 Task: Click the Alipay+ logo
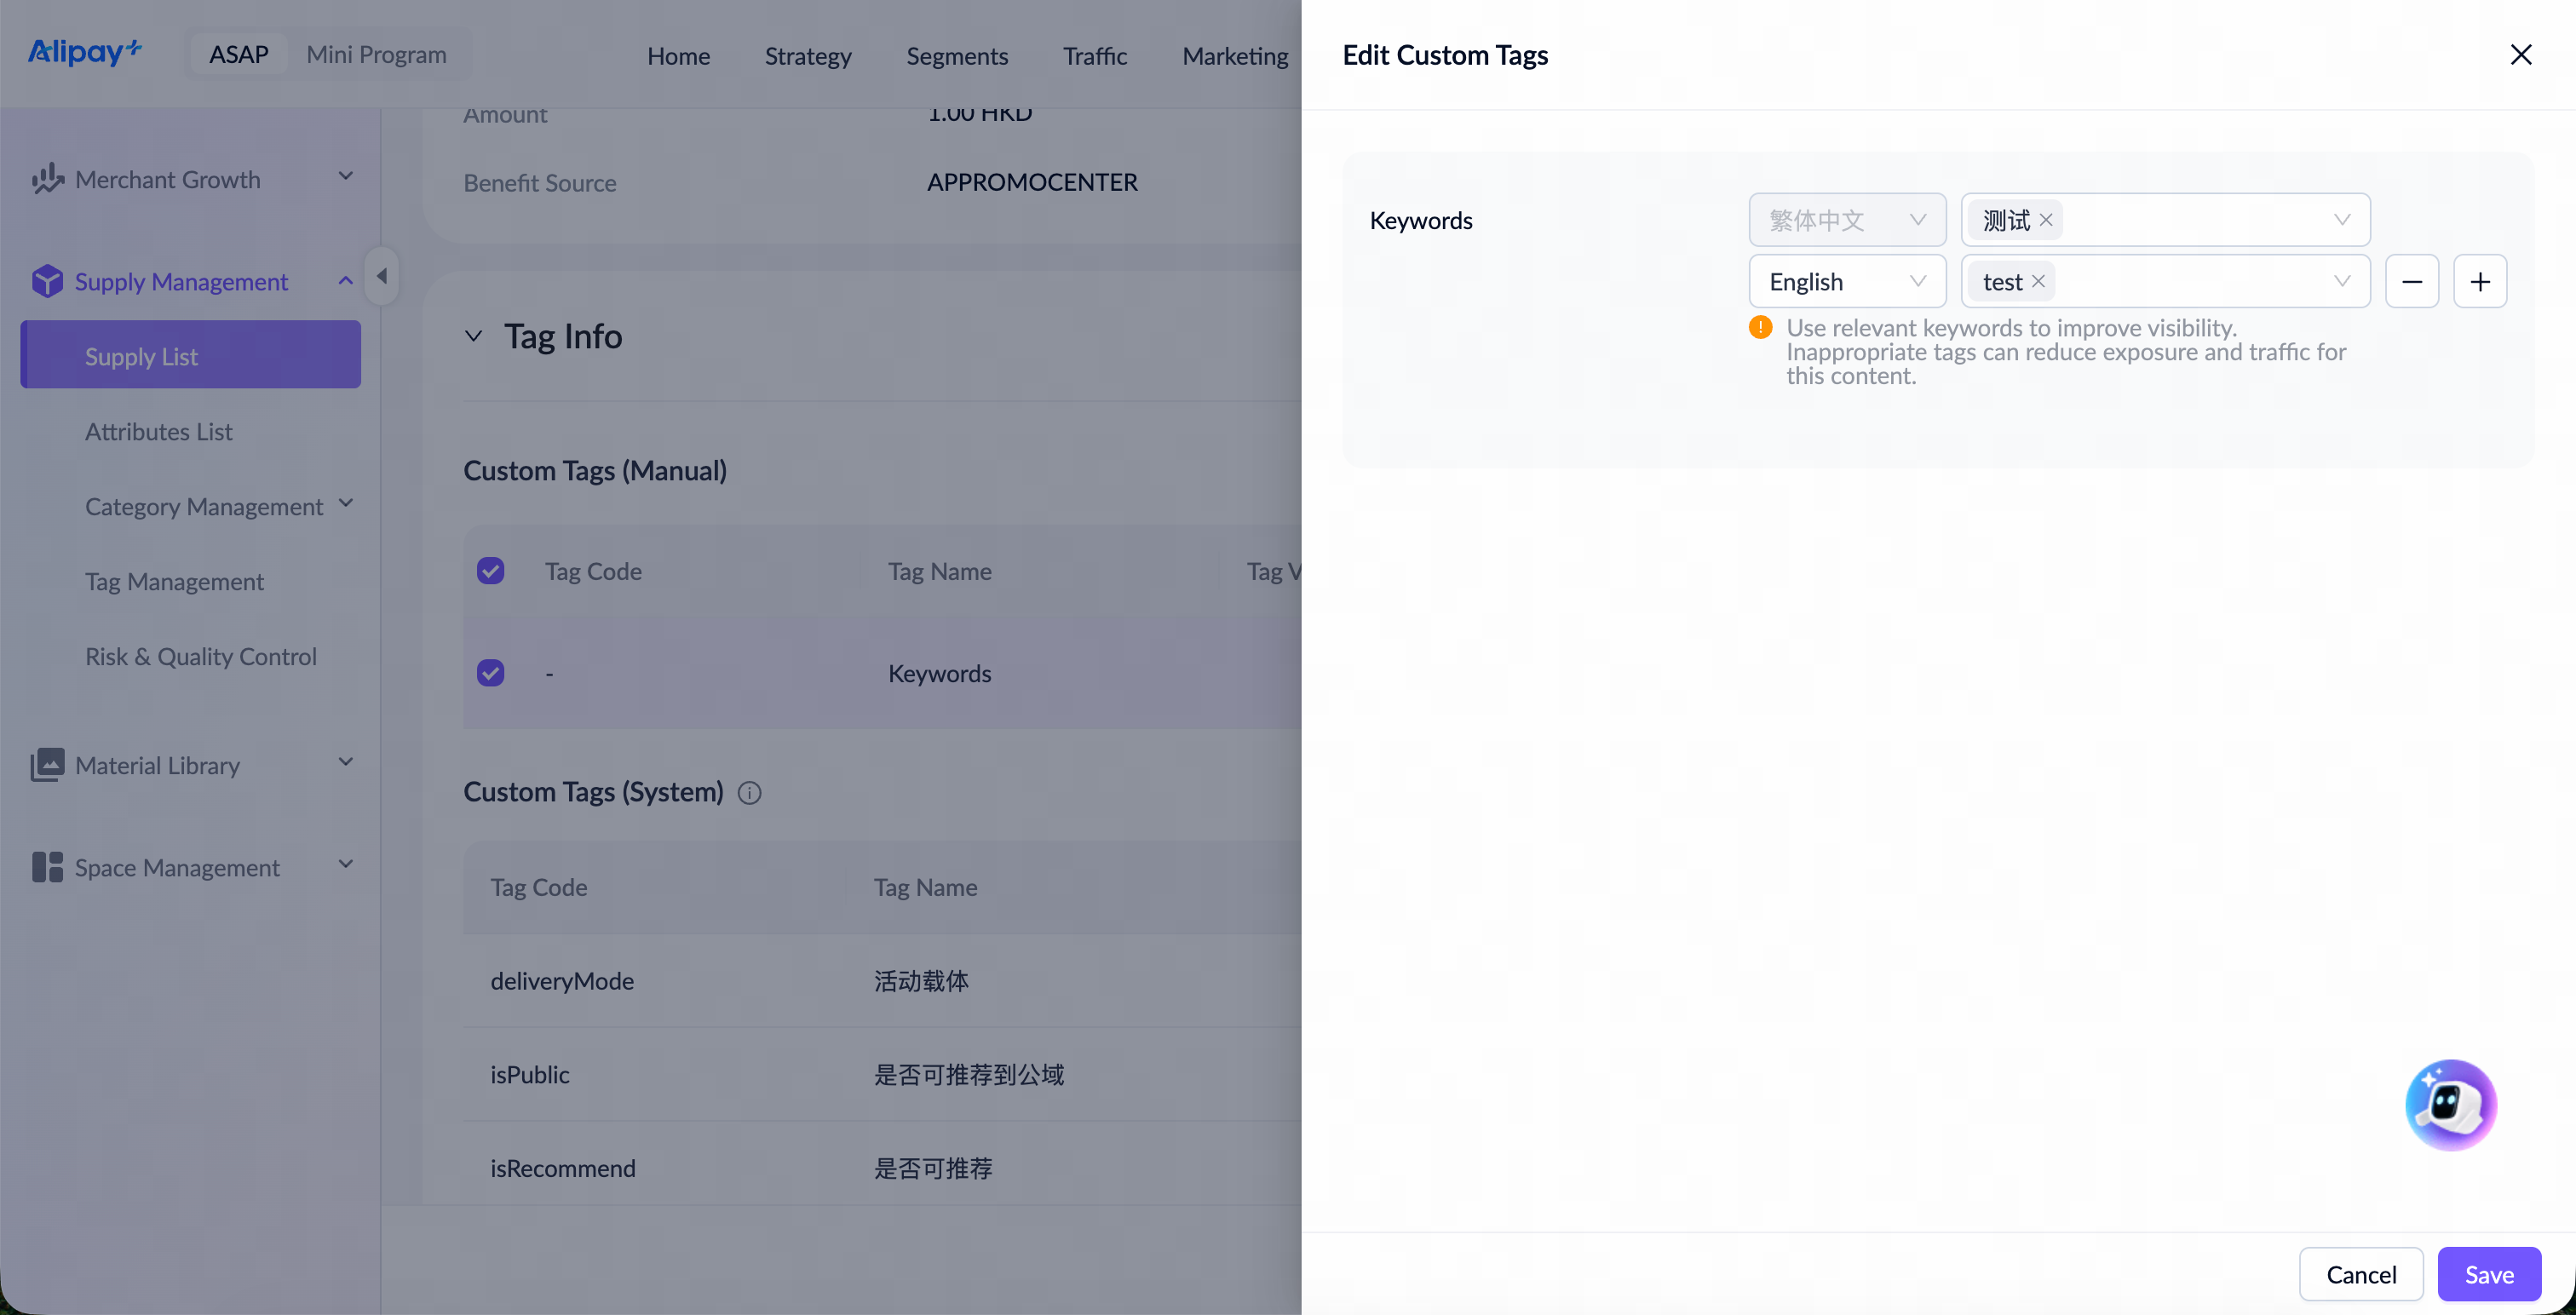point(85,52)
